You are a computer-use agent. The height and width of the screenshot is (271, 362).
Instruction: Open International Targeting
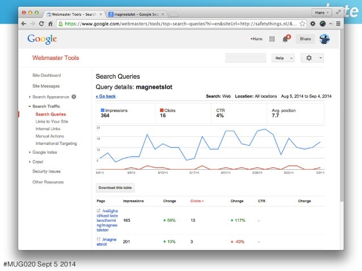[56, 144]
